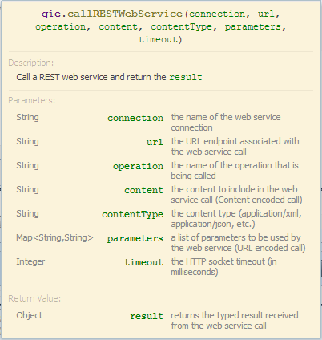Select the url parameter in signature
The height and width of the screenshot is (340, 322).
(x=266, y=14)
